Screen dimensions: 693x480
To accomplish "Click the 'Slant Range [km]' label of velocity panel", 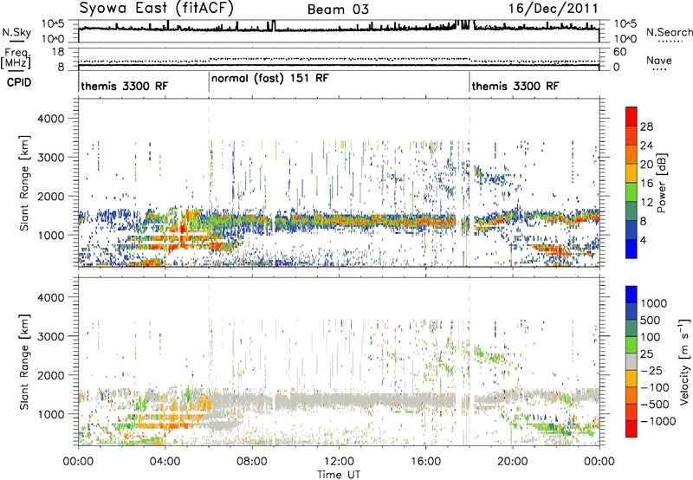I will click(24, 361).
